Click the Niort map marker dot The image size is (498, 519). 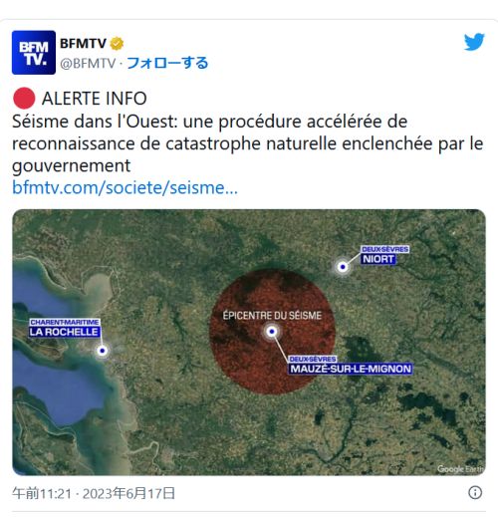(x=343, y=267)
